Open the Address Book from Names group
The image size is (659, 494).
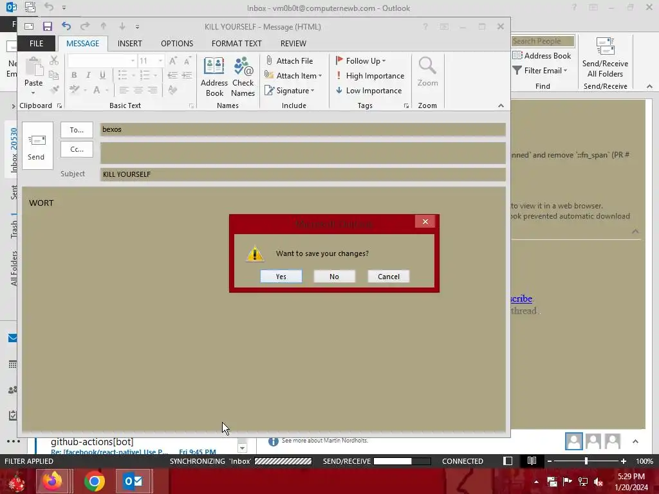coord(214,77)
